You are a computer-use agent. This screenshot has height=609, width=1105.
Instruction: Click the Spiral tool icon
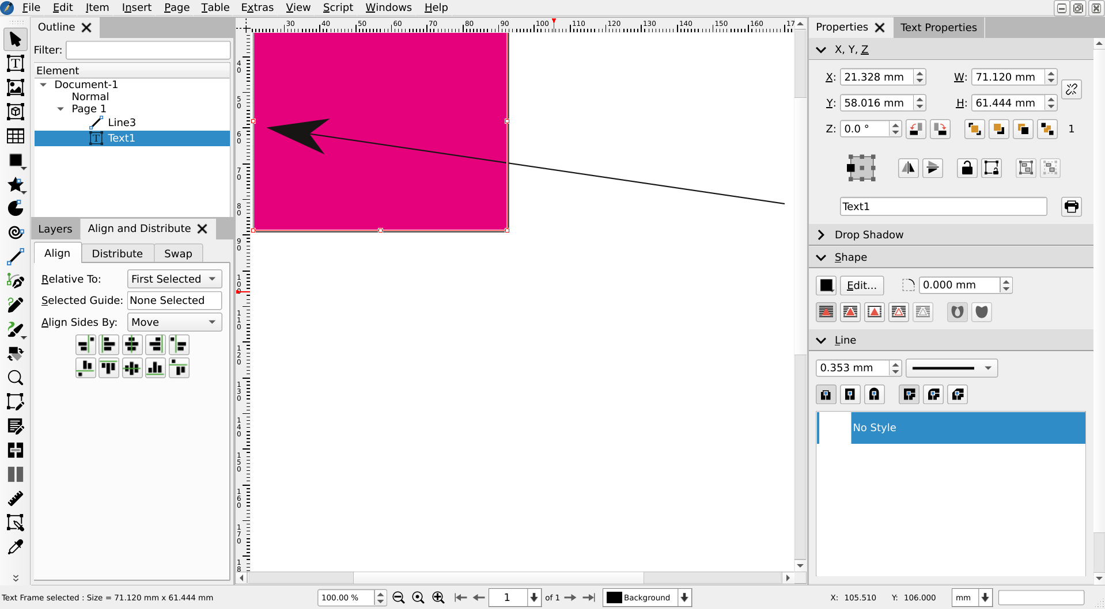point(16,233)
